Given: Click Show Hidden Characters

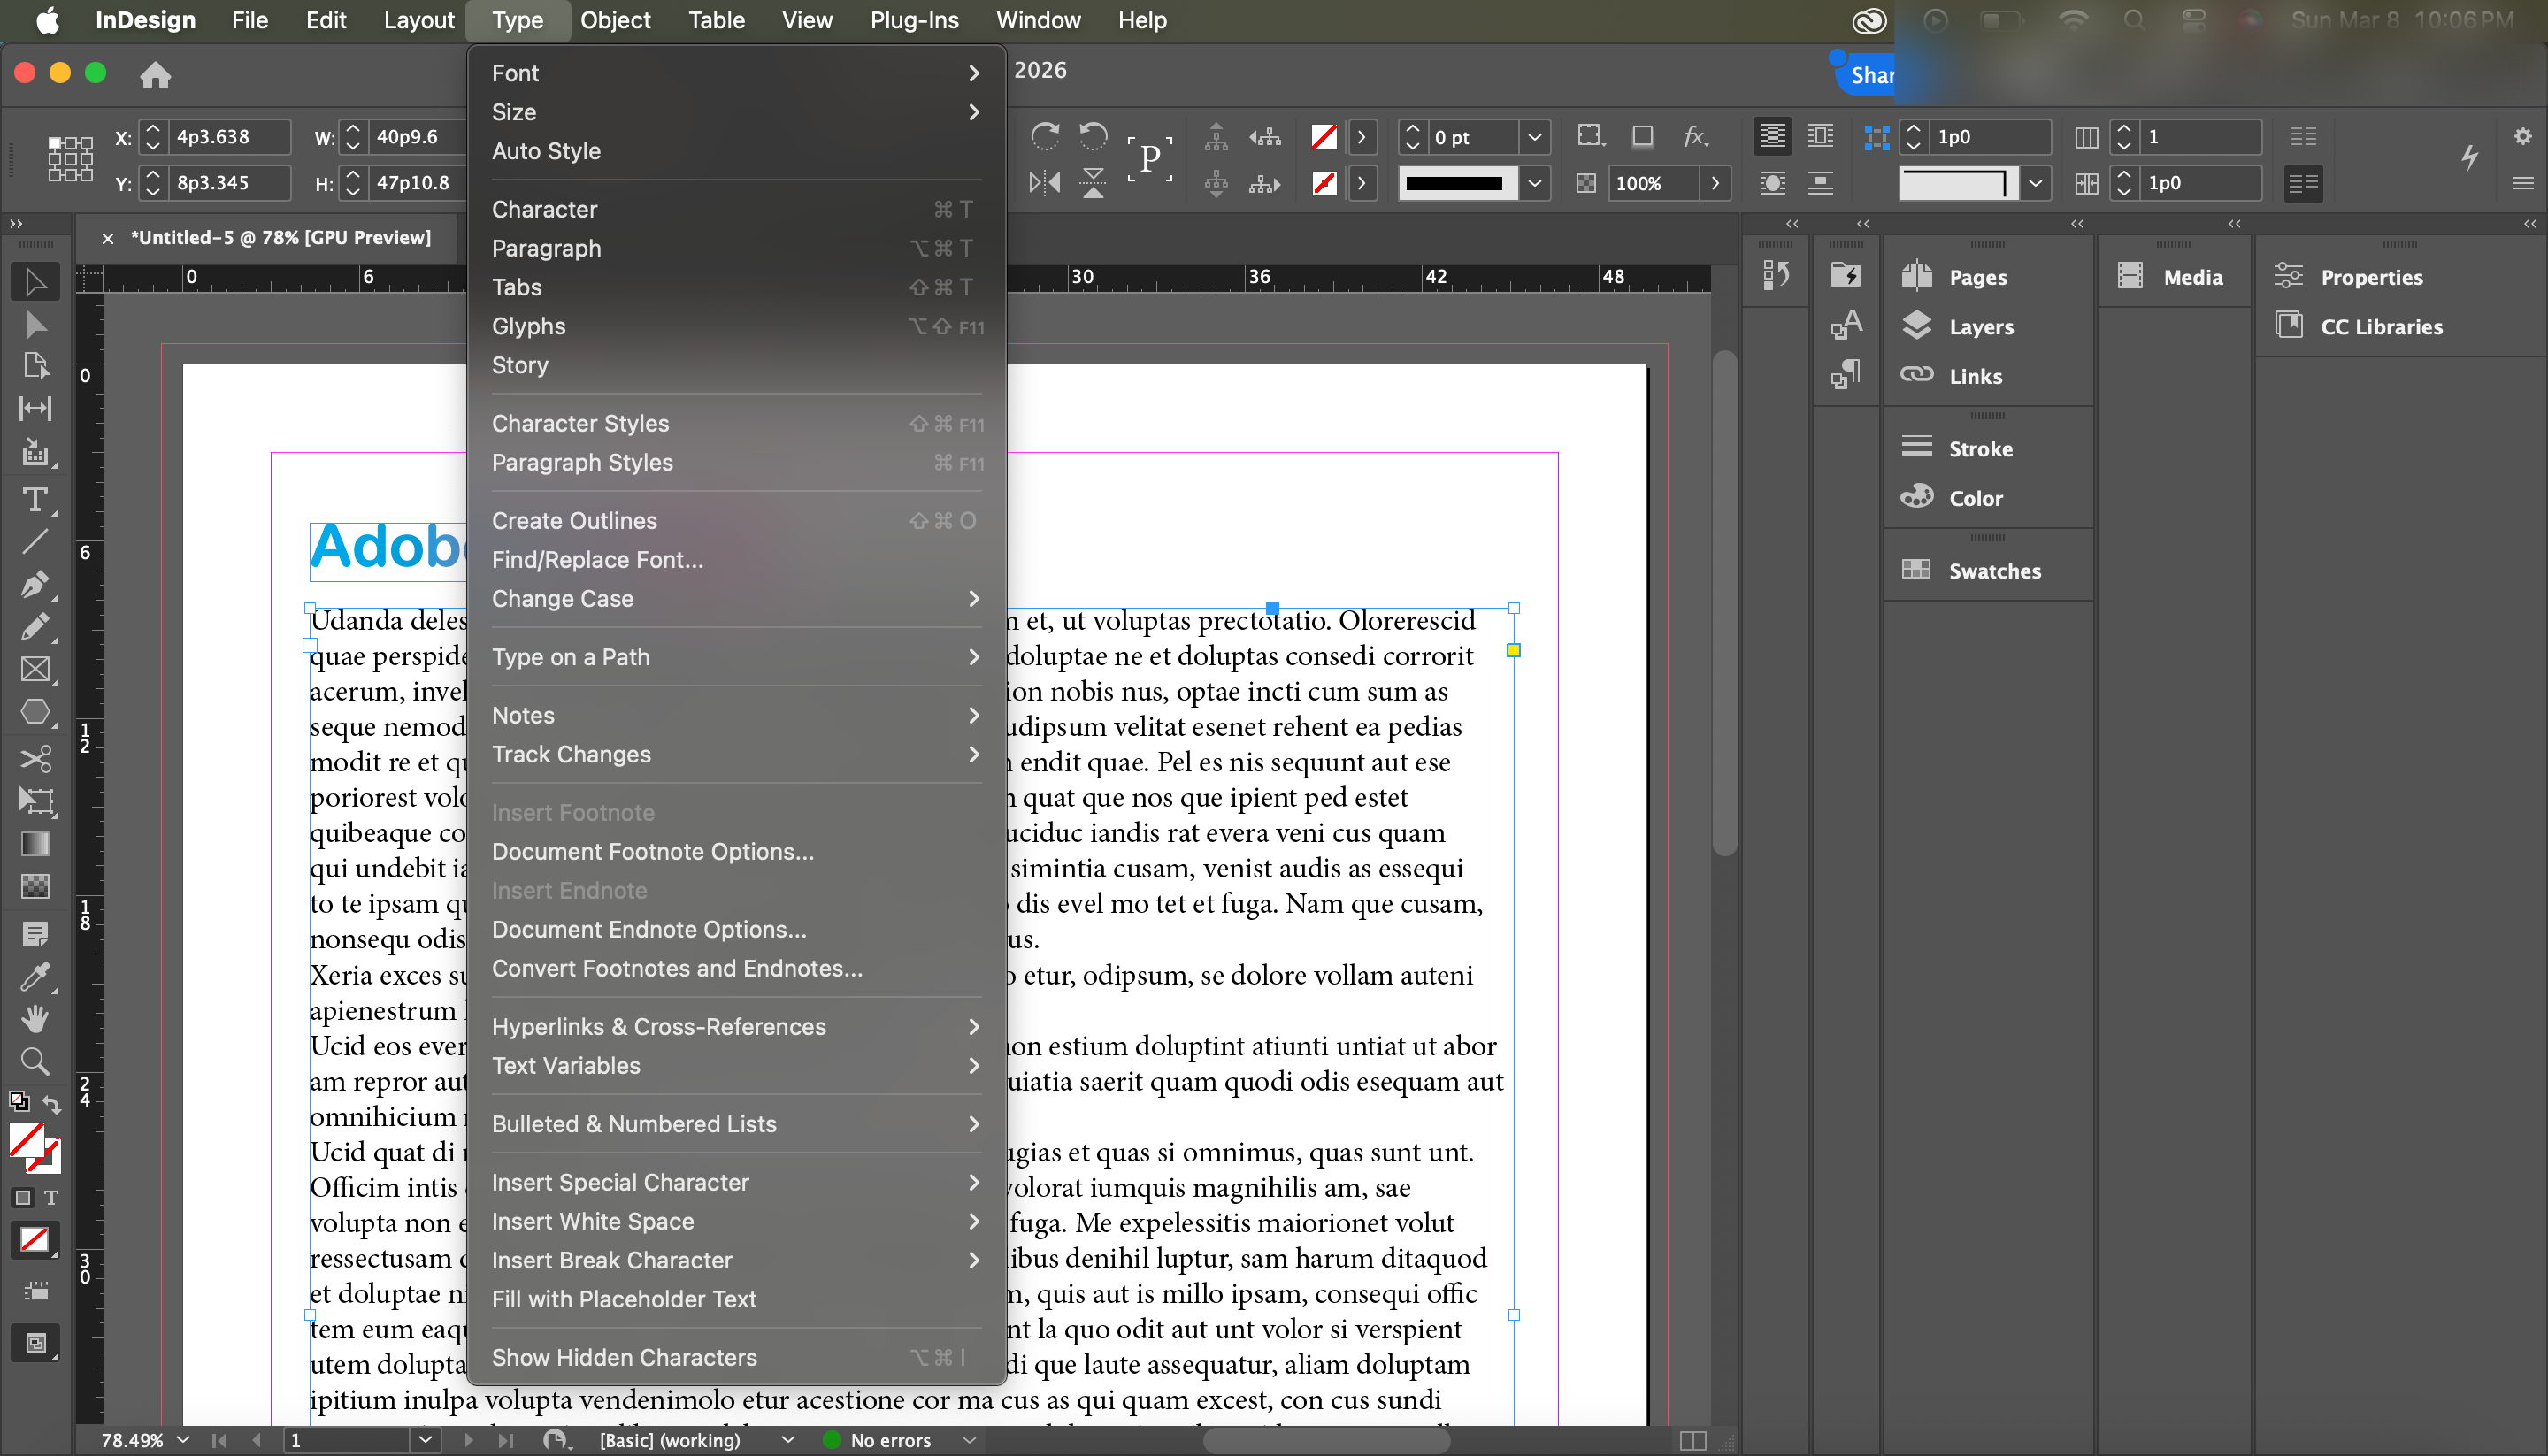Looking at the screenshot, I should (623, 1357).
